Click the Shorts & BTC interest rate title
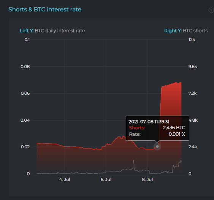Viewport: 214px width, 200px height. 45,10
